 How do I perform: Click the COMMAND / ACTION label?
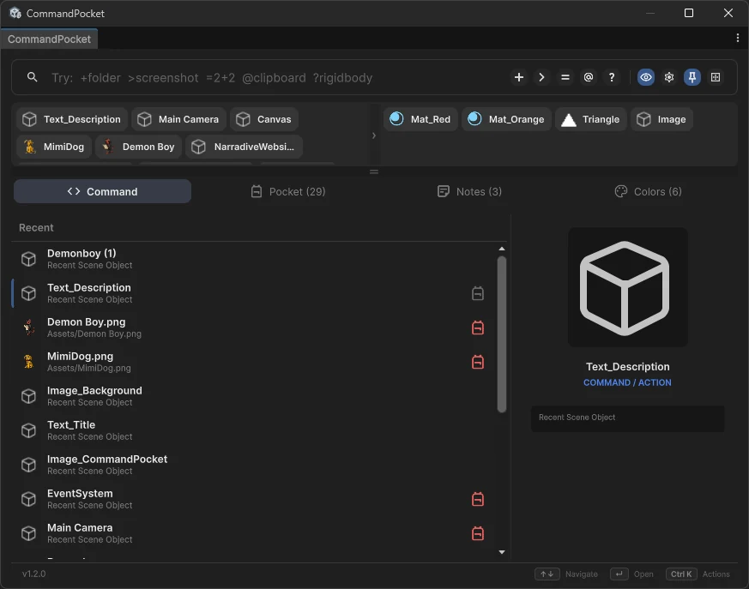627,382
